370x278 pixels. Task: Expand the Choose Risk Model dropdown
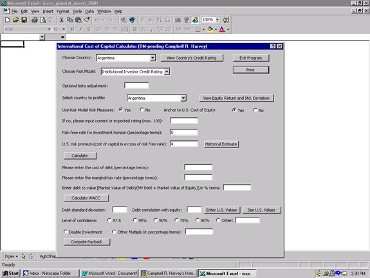pos(167,71)
